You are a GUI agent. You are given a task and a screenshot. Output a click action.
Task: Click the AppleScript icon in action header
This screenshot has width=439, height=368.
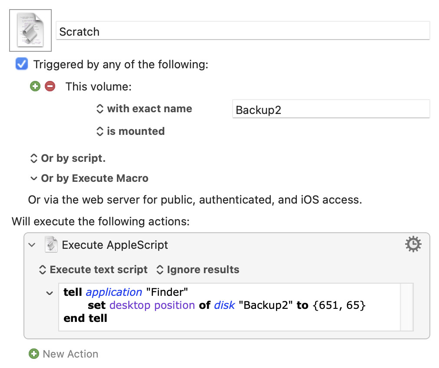tap(51, 245)
